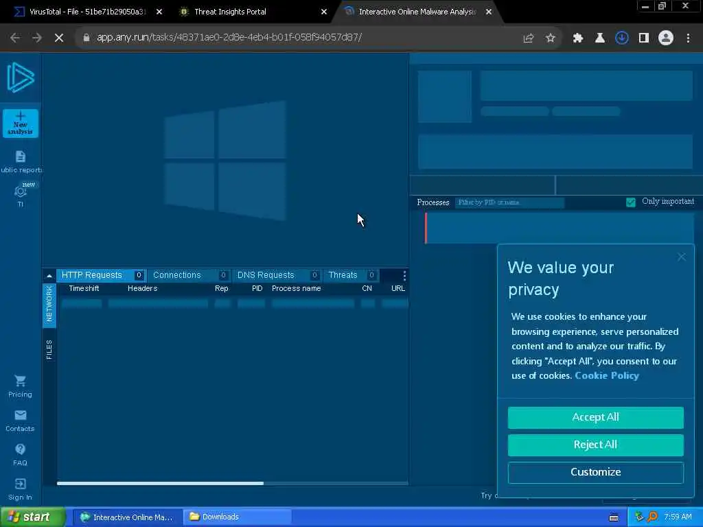703x527 pixels.
Task: Switch to the HTTP Requests tab
Action: (x=102, y=275)
